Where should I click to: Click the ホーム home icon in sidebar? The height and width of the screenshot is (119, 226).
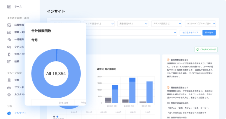point(9,6)
